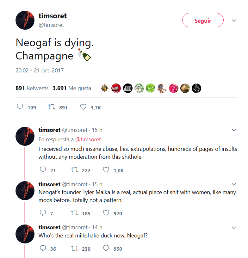Screen dimensions: 248x258
Task: Click the Seguir follow button
Action: coord(203,21)
